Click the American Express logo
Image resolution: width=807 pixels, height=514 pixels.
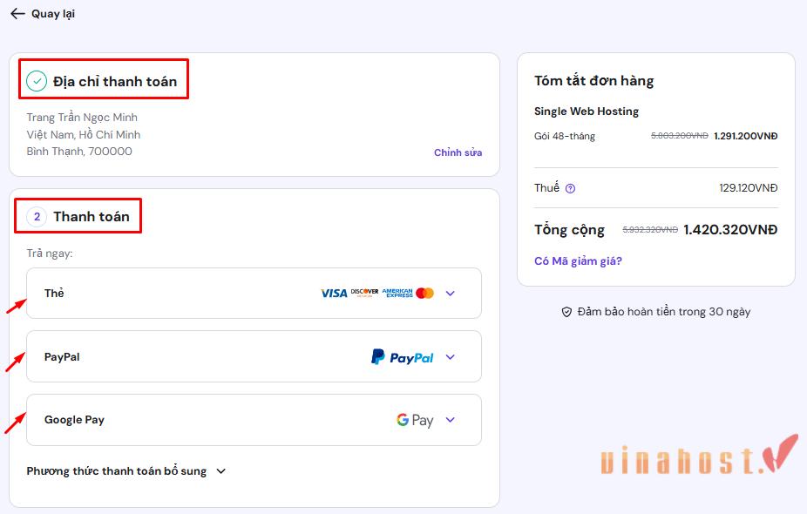pyautogui.click(x=397, y=293)
